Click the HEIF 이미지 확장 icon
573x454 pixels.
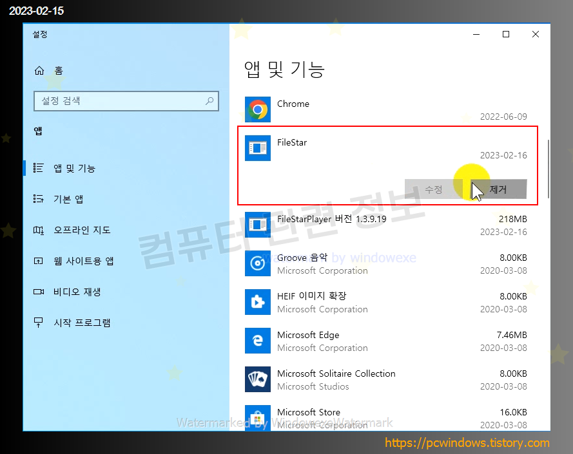tap(258, 302)
